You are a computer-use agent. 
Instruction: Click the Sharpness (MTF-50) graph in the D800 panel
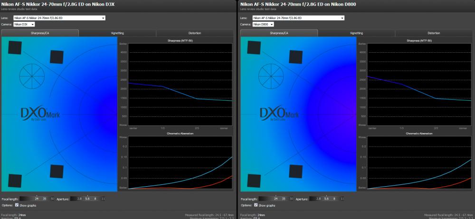coord(419,85)
